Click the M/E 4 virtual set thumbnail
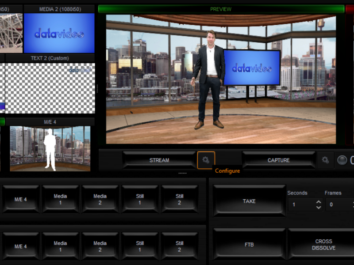The height and width of the screenshot is (265, 354). coord(50,149)
